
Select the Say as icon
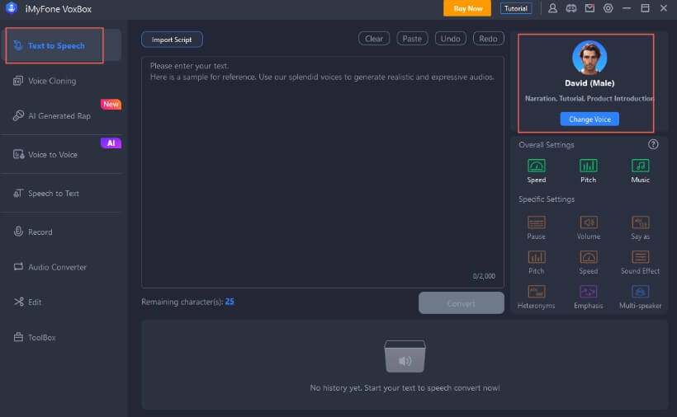coord(641,223)
